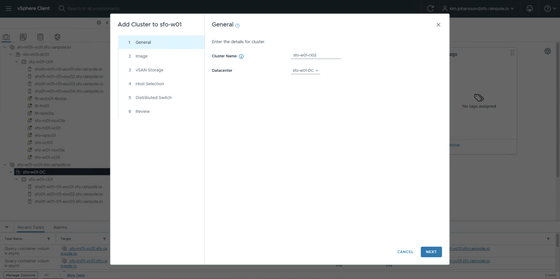Open the Datacenter dropdown sfo-w01-DC
The height and width of the screenshot is (279, 560).
305,71
